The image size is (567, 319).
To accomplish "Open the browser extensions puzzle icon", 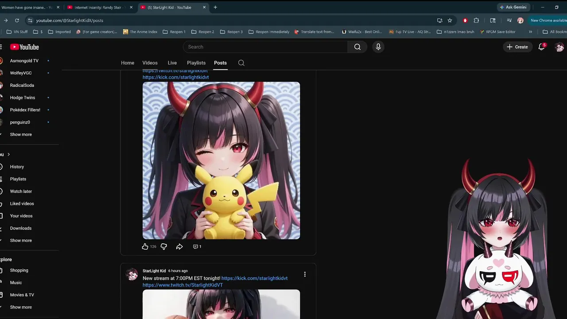I will pos(476,20).
